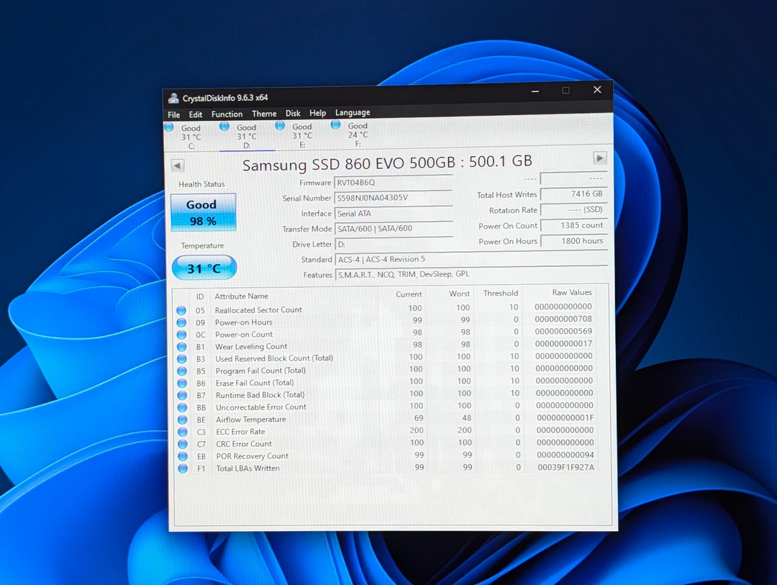Viewport: 777px width, 585px height.
Task: Click the Good 98 % health status button
Action: click(x=203, y=212)
